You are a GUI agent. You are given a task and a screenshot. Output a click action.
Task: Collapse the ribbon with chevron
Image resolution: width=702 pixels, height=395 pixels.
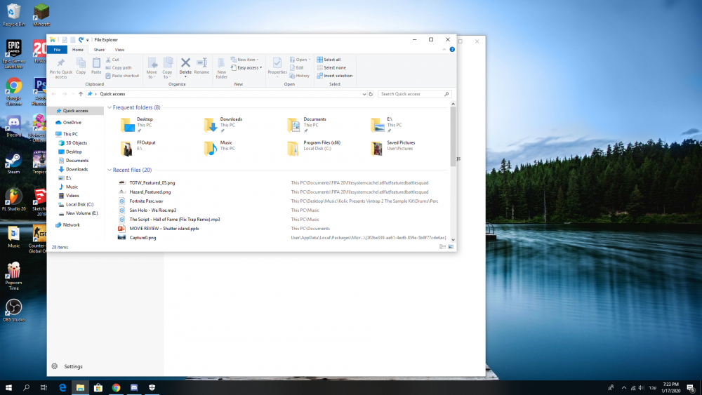pyautogui.click(x=444, y=50)
